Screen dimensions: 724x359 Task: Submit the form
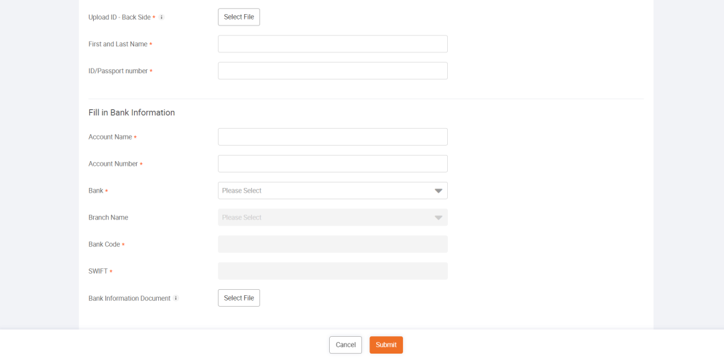385,345
